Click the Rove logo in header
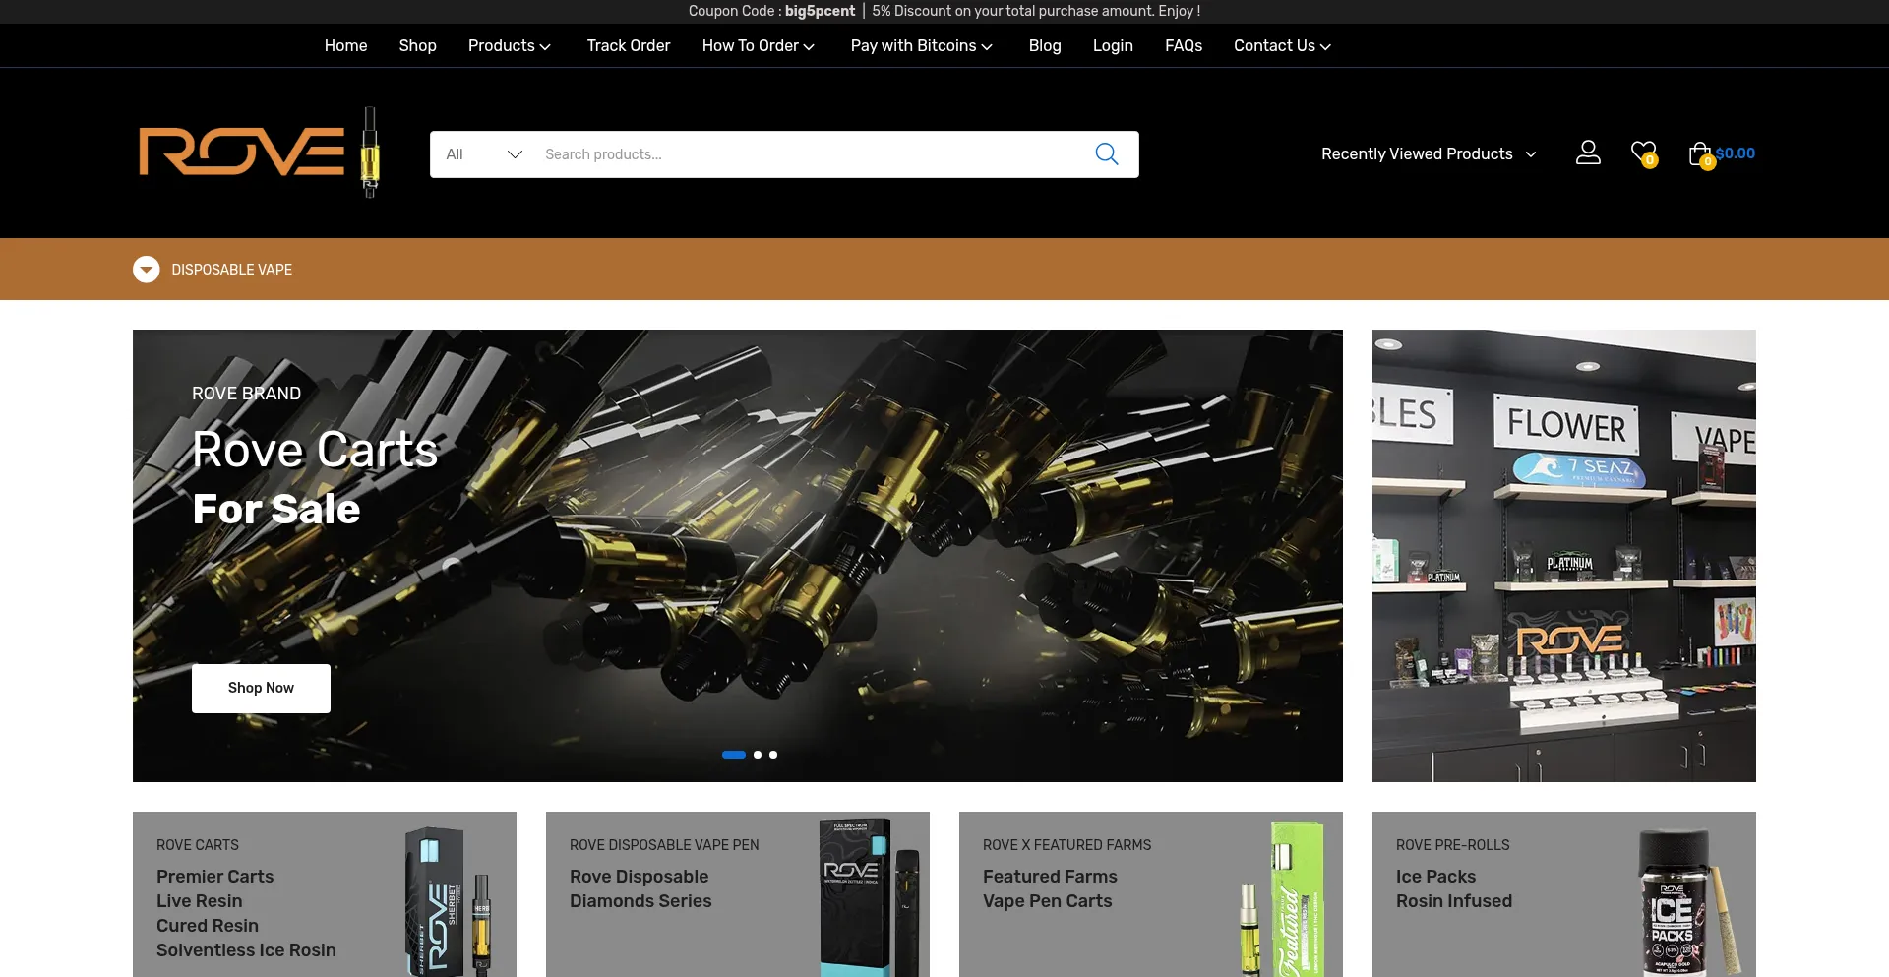This screenshot has height=977, width=1889. click(x=260, y=153)
